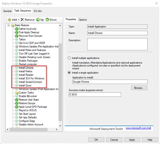The width and height of the screenshot is (160, 144).
Task: Open the www.microsoft.com/mdt link
Action: 138,128
